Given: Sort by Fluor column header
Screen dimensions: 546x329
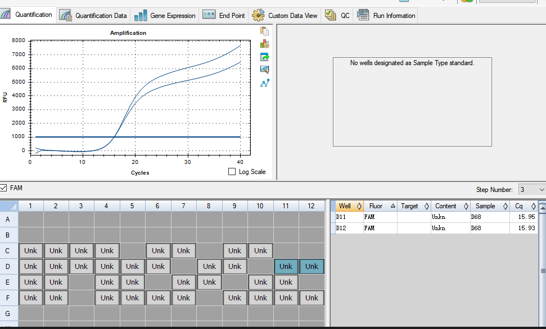Looking at the screenshot, I should point(380,206).
